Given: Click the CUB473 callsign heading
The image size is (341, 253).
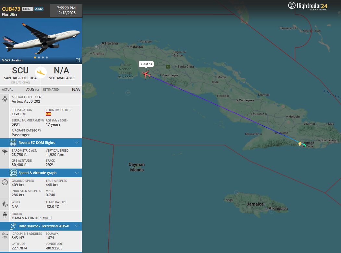Looking at the screenshot, I should 11,9.
